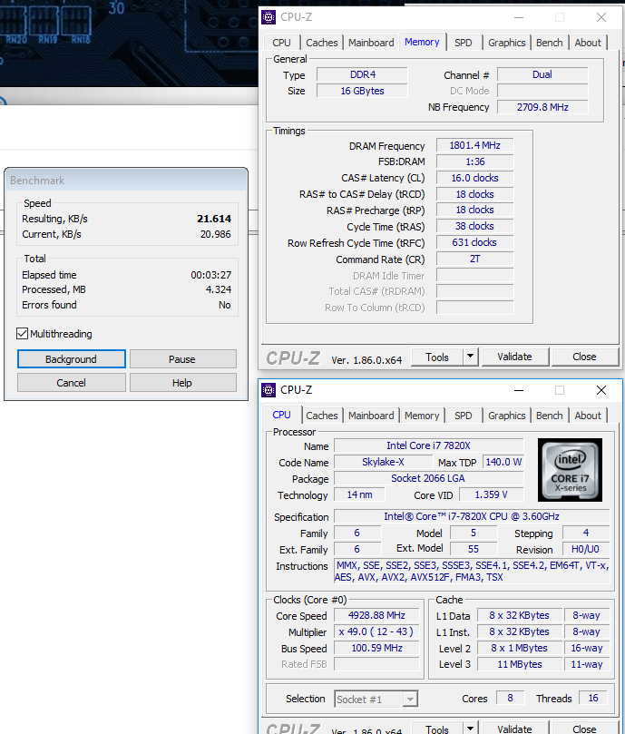Click Command Rate value 2T
Screen dimensions: 625x734
(x=474, y=259)
